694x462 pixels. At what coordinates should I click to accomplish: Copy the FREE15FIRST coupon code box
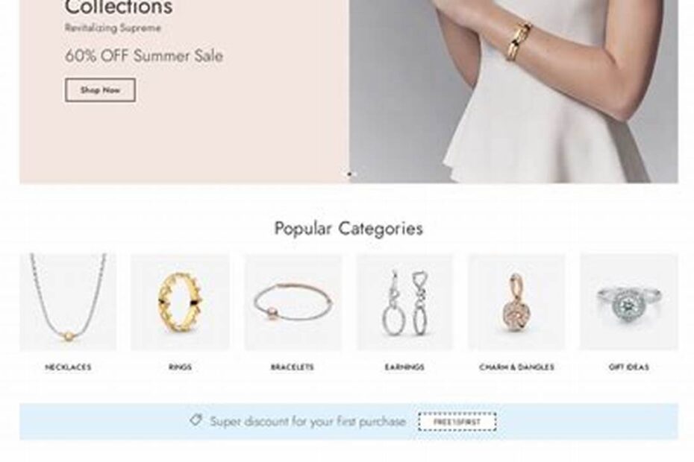(457, 422)
